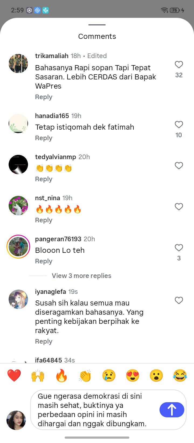Like trikamaliah's comment
The width and height of the screenshot is (194, 443).
(179, 65)
